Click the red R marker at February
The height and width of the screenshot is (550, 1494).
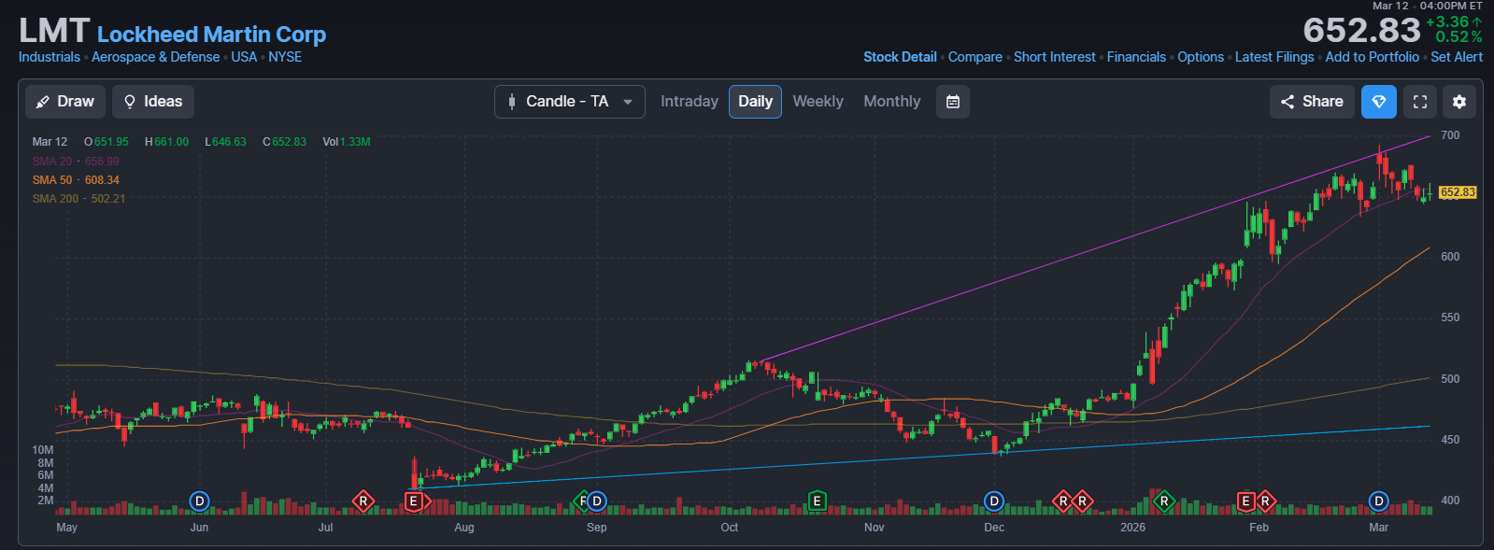tap(1265, 501)
